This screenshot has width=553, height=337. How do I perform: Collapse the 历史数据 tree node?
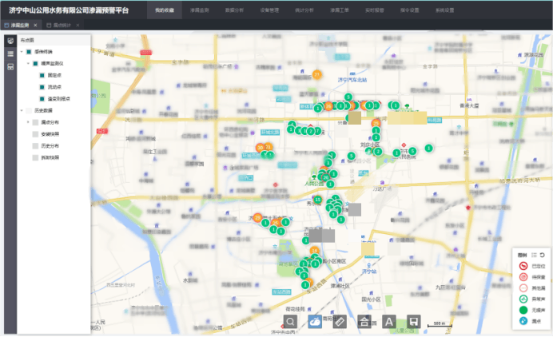point(22,110)
